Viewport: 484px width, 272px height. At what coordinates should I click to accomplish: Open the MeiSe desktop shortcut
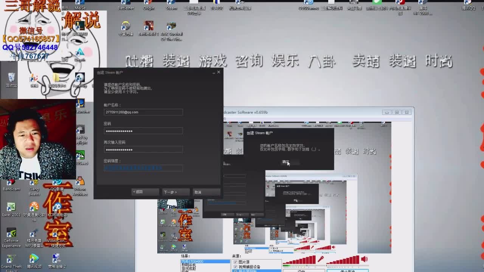(80, 5)
